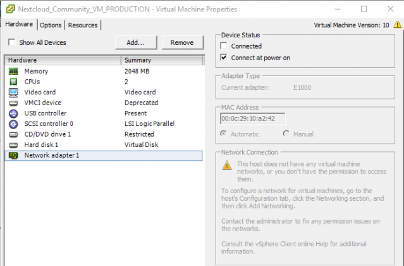
Task: Click the Network adapter 1 icon
Action: 13,156
